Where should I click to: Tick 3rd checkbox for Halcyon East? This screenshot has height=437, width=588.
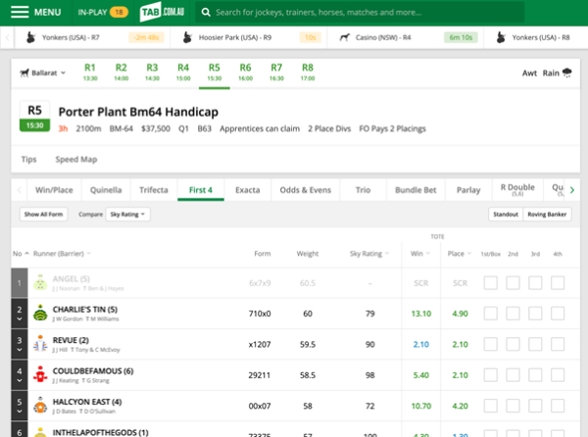coord(535,406)
